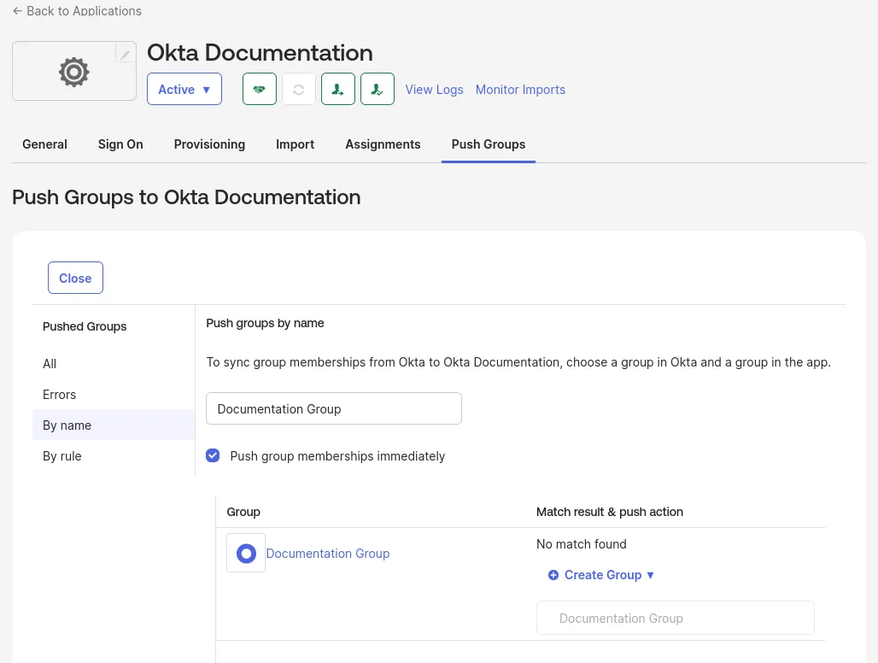Open View Logs link
The width and height of the screenshot is (878, 663).
[434, 90]
